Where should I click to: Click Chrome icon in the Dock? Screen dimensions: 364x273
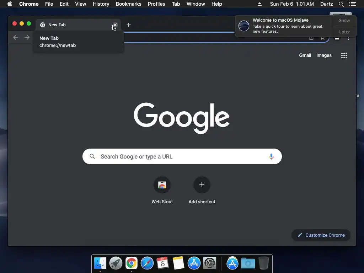click(x=132, y=263)
